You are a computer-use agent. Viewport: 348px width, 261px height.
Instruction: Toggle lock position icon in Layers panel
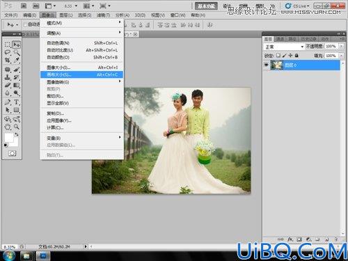[x=290, y=56]
